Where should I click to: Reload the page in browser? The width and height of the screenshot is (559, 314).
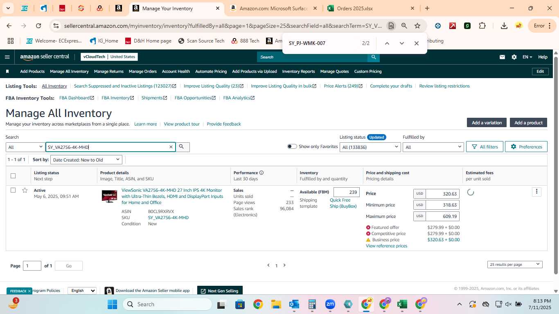38,26
